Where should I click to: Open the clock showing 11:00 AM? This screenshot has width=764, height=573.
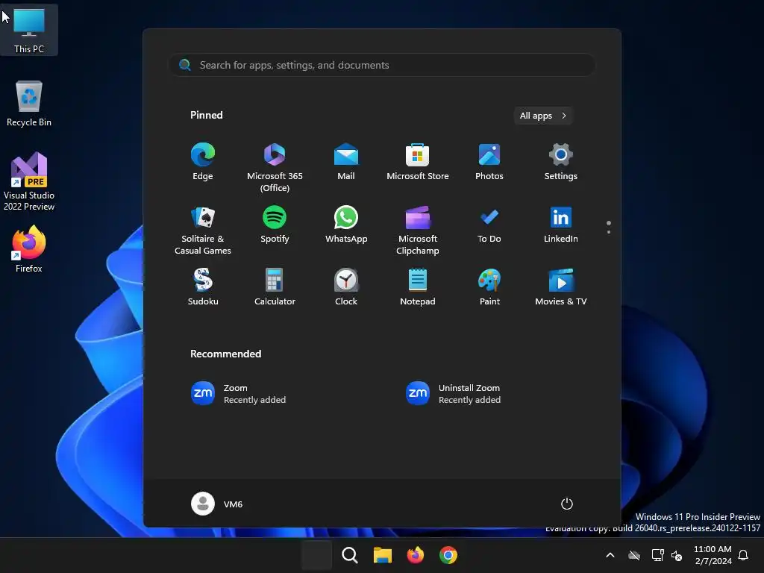tap(713, 555)
